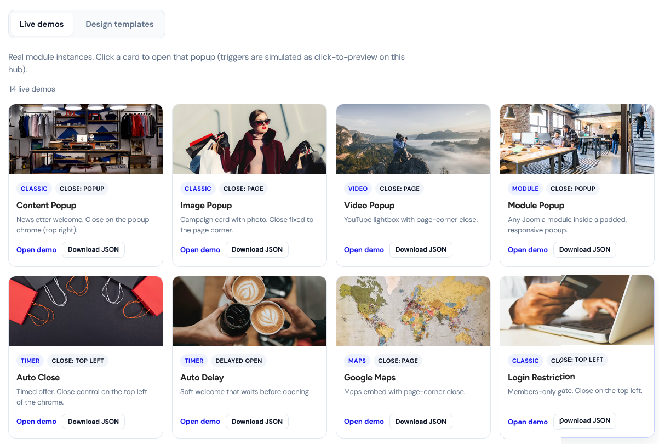Download JSON for Google Maps

click(x=421, y=422)
